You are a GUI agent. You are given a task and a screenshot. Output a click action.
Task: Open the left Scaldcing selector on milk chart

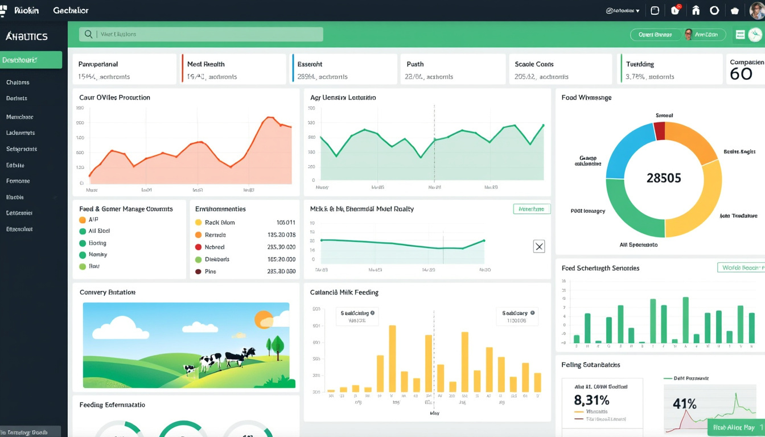click(357, 316)
